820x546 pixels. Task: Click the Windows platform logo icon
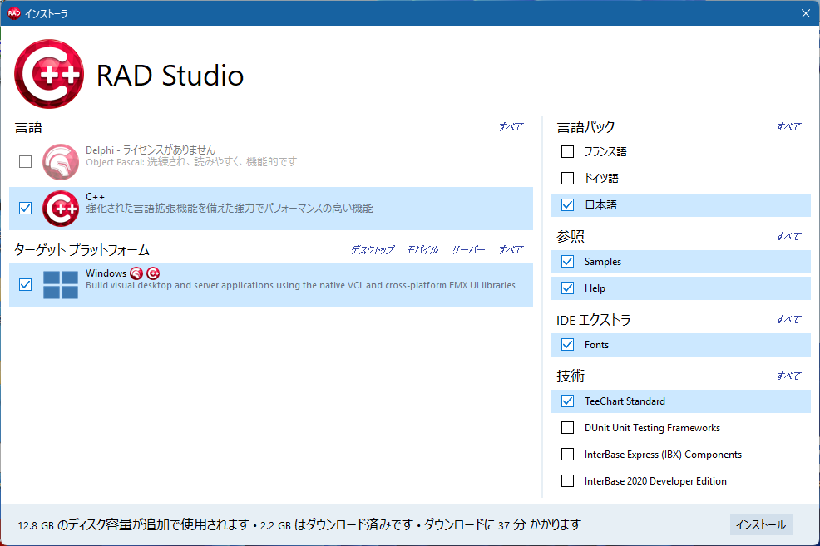tap(61, 285)
